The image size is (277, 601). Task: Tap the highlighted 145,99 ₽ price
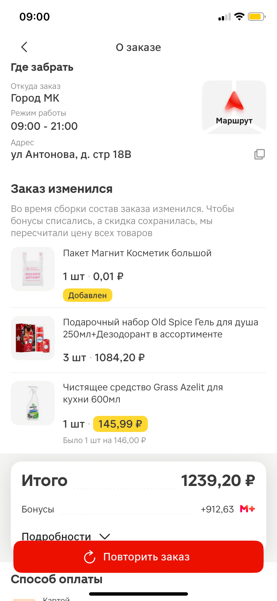pyautogui.click(x=120, y=424)
